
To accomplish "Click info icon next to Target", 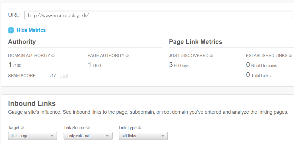I will pyautogui.click(x=22, y=128).
